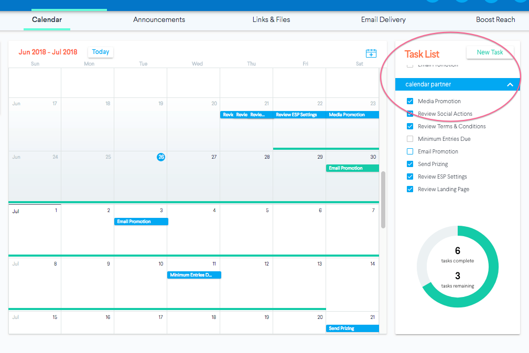
Task: Select the day numbered 15 in July
Action: point(55,317)
